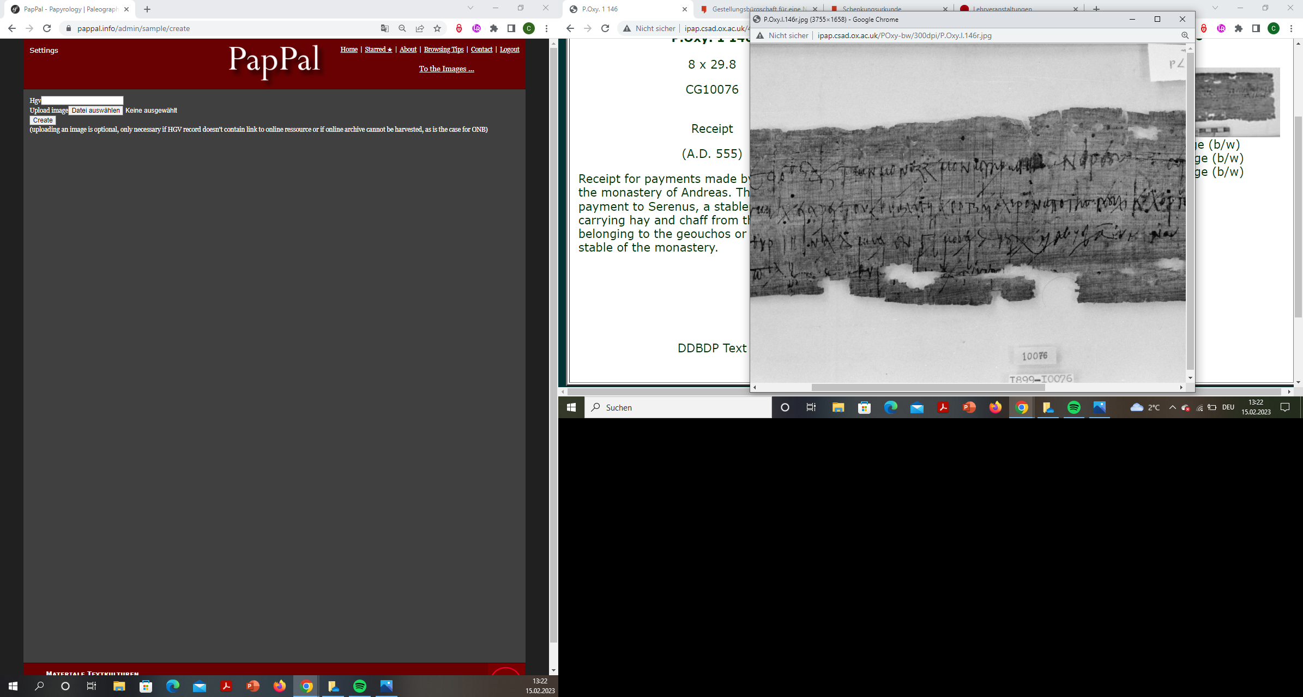Open the About link in PapPal
1303x697 pixels.
point(408,50)
